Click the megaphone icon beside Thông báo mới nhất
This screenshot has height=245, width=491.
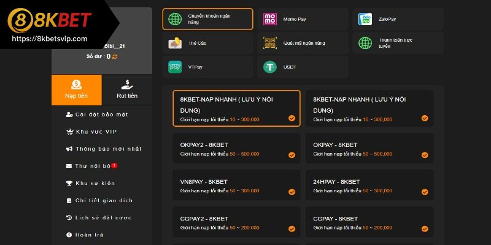[x=69, y=149]
